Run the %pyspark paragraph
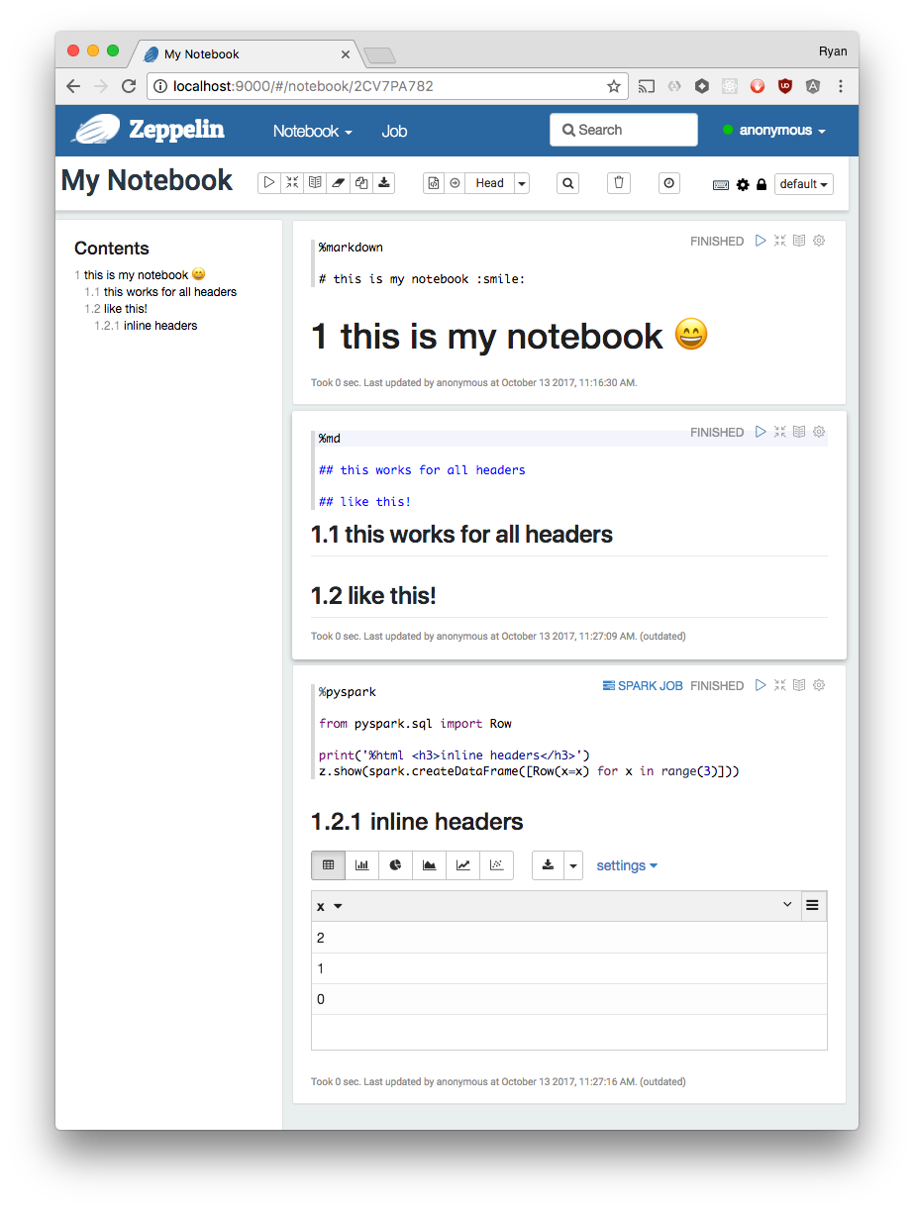This screenshot has width=914, height=1209. [x=761, y=685]
